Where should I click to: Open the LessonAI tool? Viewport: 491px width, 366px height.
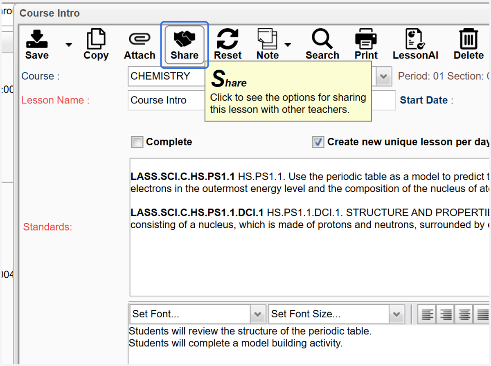coord(415,45)
